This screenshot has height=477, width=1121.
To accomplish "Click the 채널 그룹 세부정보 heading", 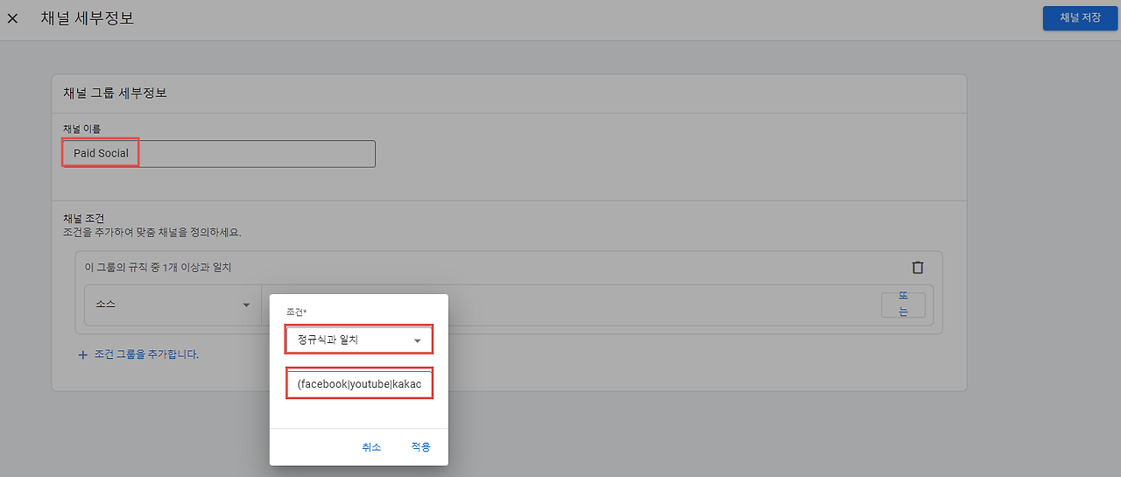I will 115,93.
